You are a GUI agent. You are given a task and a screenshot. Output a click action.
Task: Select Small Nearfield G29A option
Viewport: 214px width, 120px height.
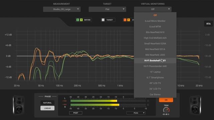[x=155, y=44]
